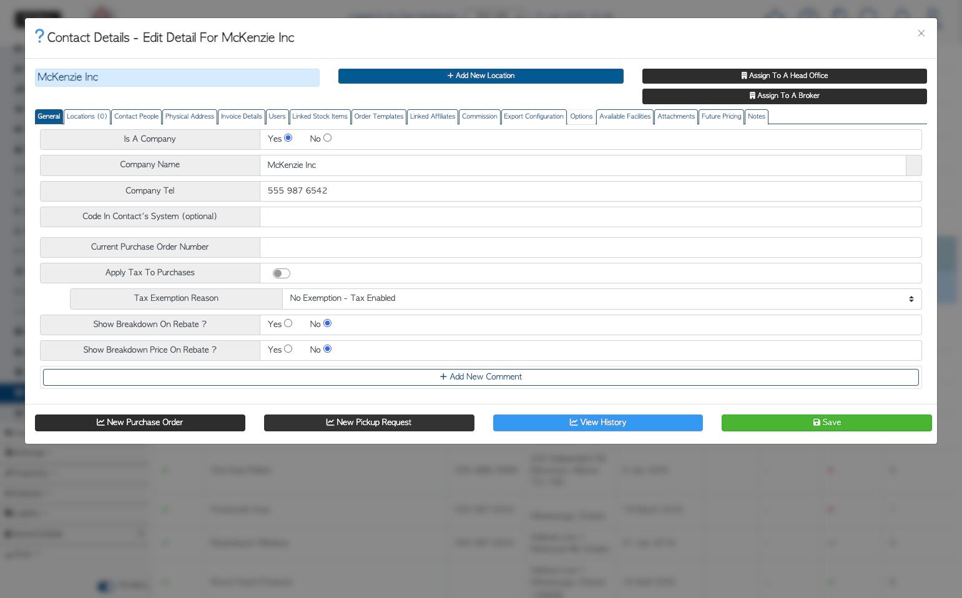Save the contact details
This screenshot has height=598, width=962.
[827, 423]
